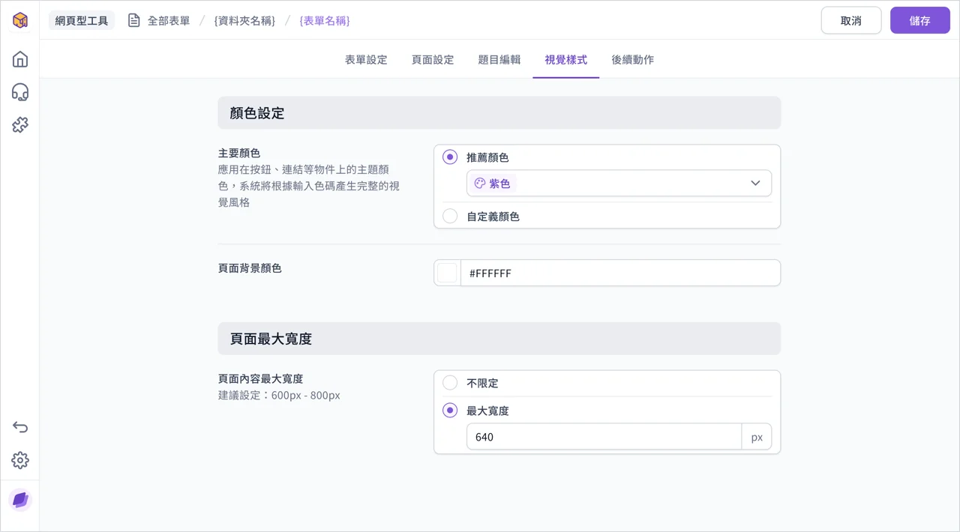Click the 主要顏色 label
The width and height of the screenshot is (960, 532).
(x=239, y=153)
